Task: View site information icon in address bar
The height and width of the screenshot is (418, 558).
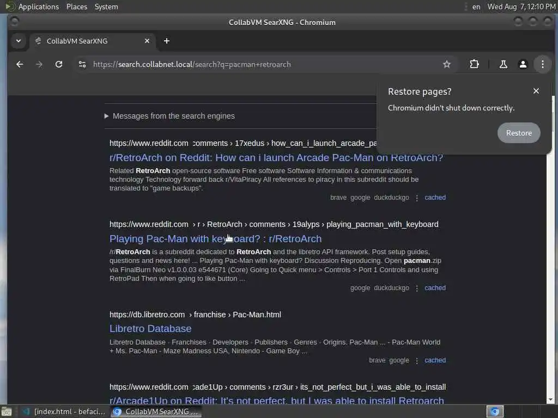Action: tap(82, 64)
